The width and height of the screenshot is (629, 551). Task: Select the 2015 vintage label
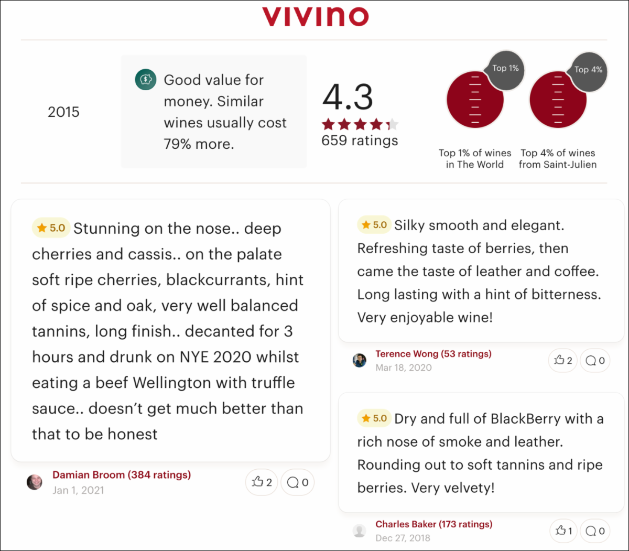coord(63,112)
